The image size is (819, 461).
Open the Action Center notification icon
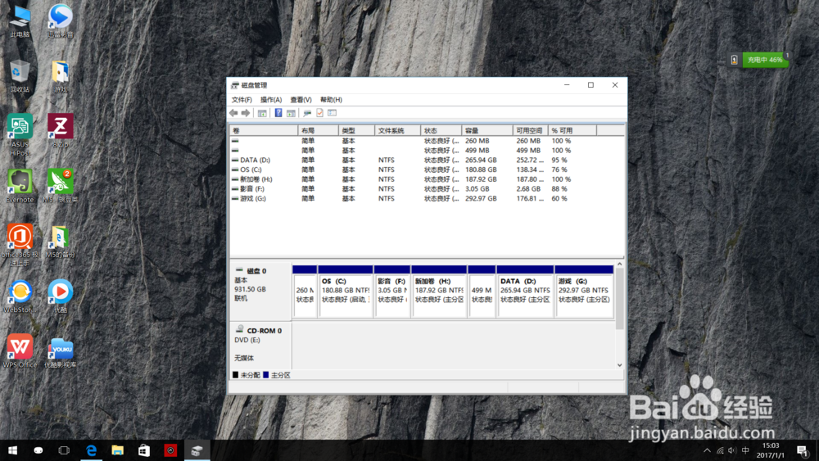click(803, 450)
